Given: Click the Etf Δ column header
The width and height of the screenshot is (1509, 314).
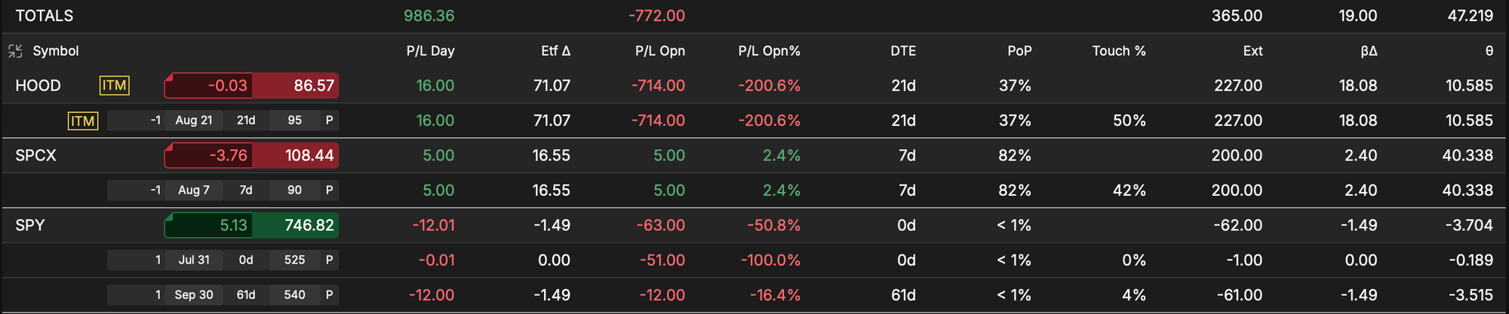Looking at the screenshot, I should click(x=555, y=51).
